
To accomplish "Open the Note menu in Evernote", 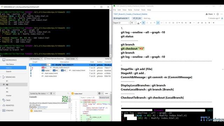I will coord(130,10).
